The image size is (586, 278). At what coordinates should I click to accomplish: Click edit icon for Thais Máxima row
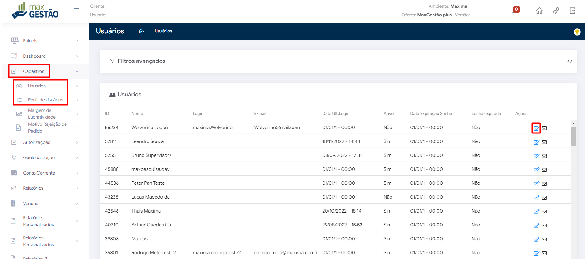pyautogui.click(x=536, y=212)
